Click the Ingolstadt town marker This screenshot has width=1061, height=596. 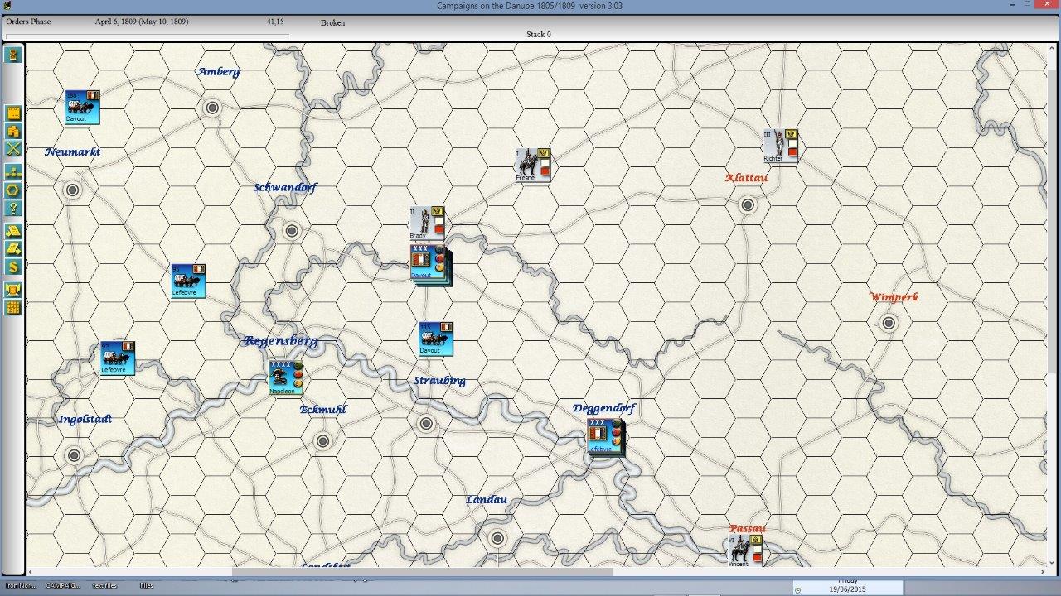tap(74, 455)
